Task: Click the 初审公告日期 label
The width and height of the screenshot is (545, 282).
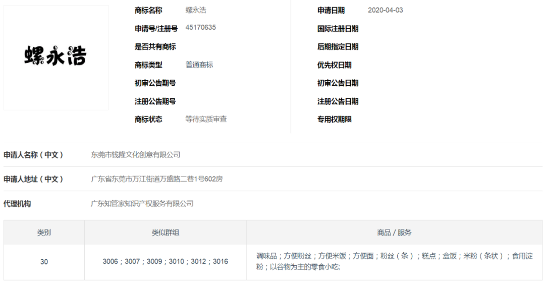Action: coord(338,83)
